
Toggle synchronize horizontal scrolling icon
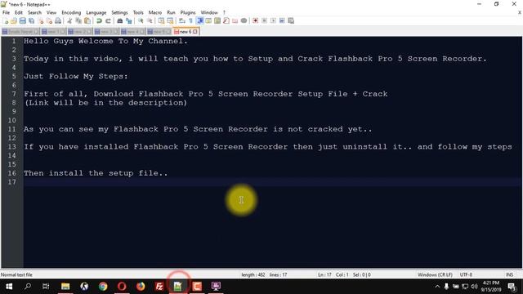click(x=170, y=21)
